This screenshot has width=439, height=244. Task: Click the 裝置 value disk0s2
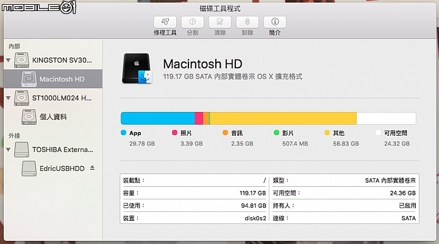pyautogui.click(x=255, y=218)
